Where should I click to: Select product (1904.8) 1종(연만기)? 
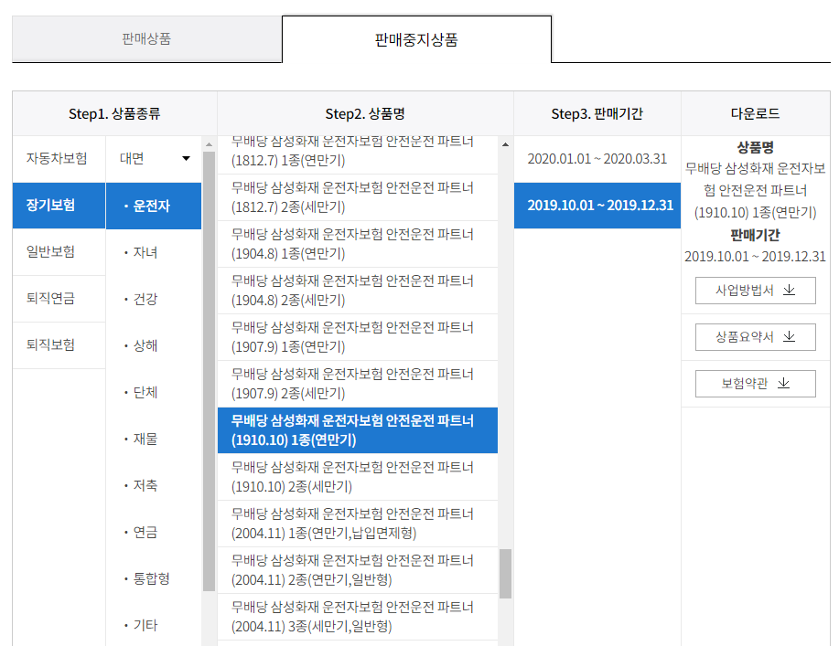tap(358, 244)
